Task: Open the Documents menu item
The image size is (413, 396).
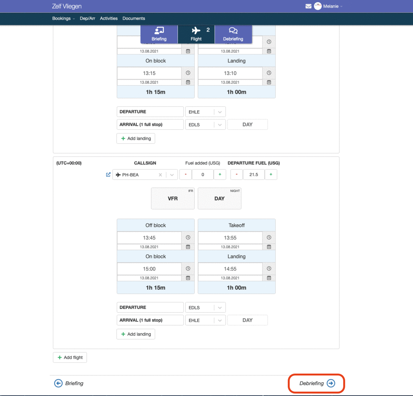Action: [x=134, y=19]
